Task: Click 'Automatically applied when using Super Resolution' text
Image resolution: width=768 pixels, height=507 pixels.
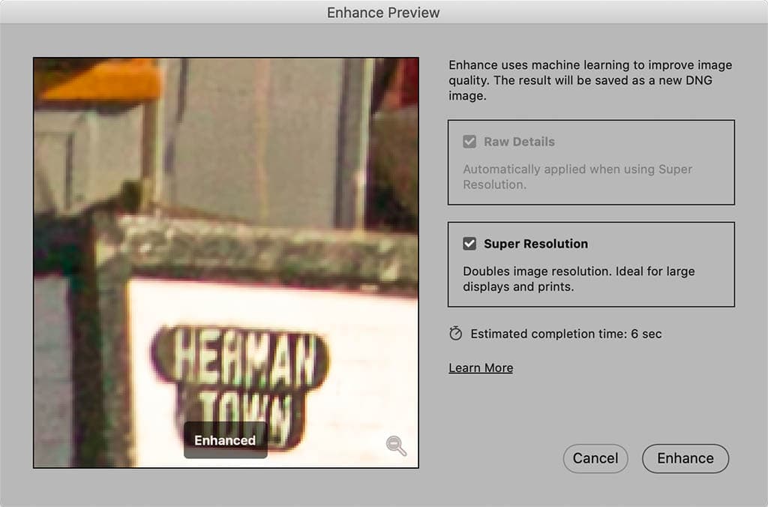Action: pyautogui.click(x=577, y=177)
